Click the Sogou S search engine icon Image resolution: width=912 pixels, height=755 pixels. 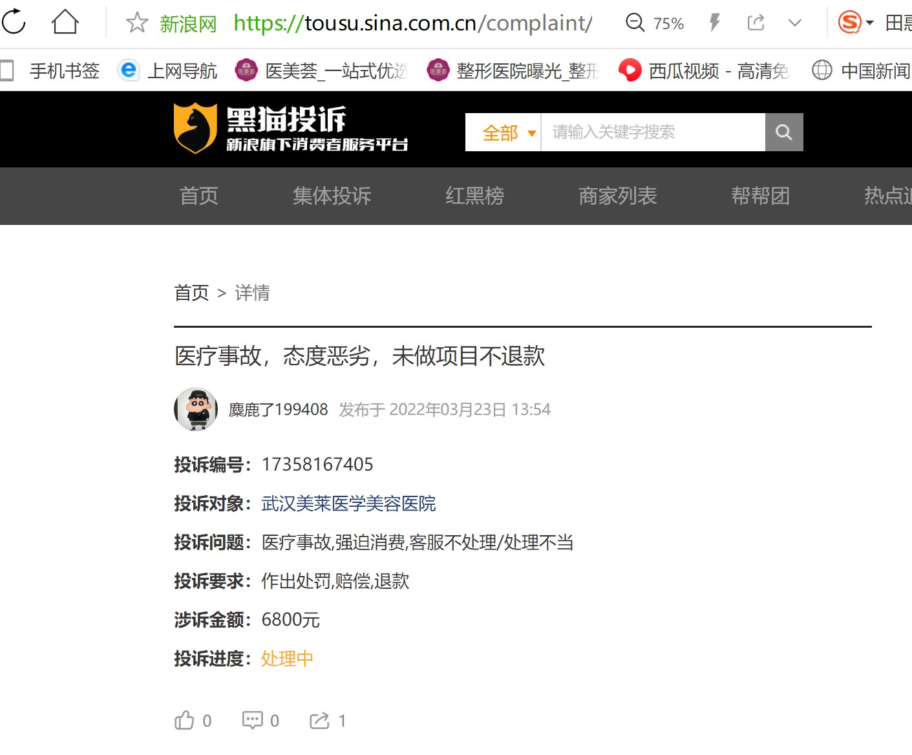pos(849,23)
